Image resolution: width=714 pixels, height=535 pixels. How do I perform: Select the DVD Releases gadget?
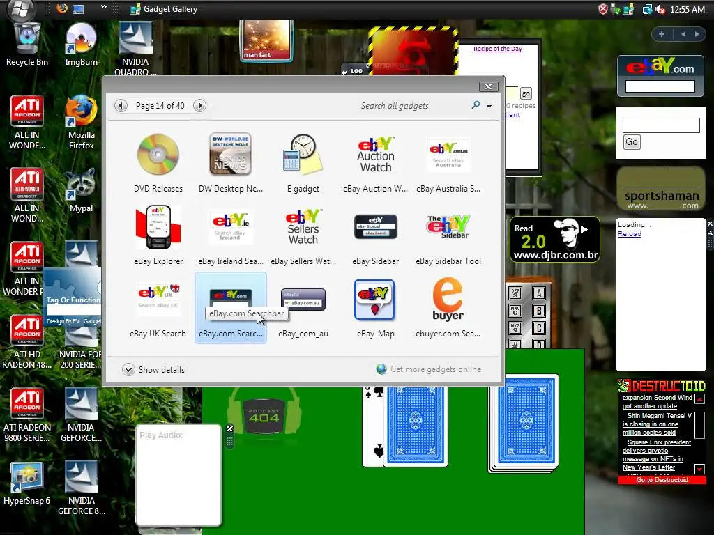[158, 163]
